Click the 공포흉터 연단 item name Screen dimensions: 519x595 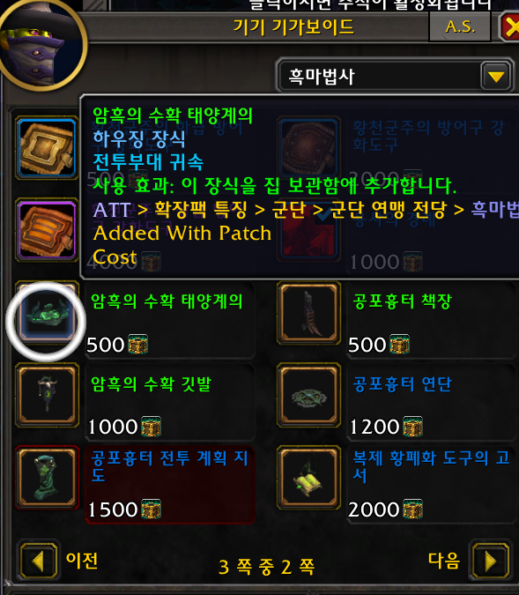pyautogui.click(x=402, y=384)
